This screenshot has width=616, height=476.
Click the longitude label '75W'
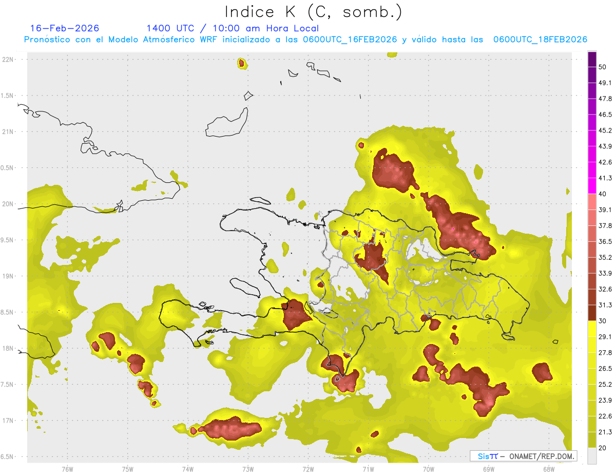[x=127, y=469]
